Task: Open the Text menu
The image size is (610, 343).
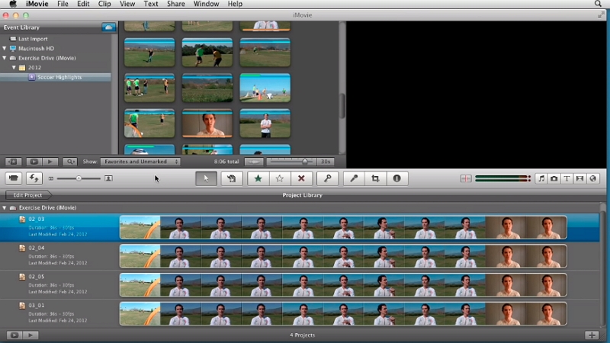Action: pyautogui.click(x=151, y=4)
